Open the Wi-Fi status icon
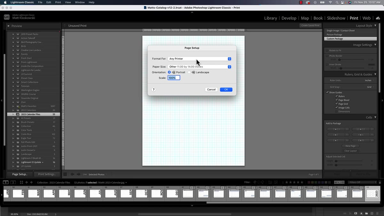The width and height of the screenshot is (384, 216). pyautogui.click(x=330, y=2)
